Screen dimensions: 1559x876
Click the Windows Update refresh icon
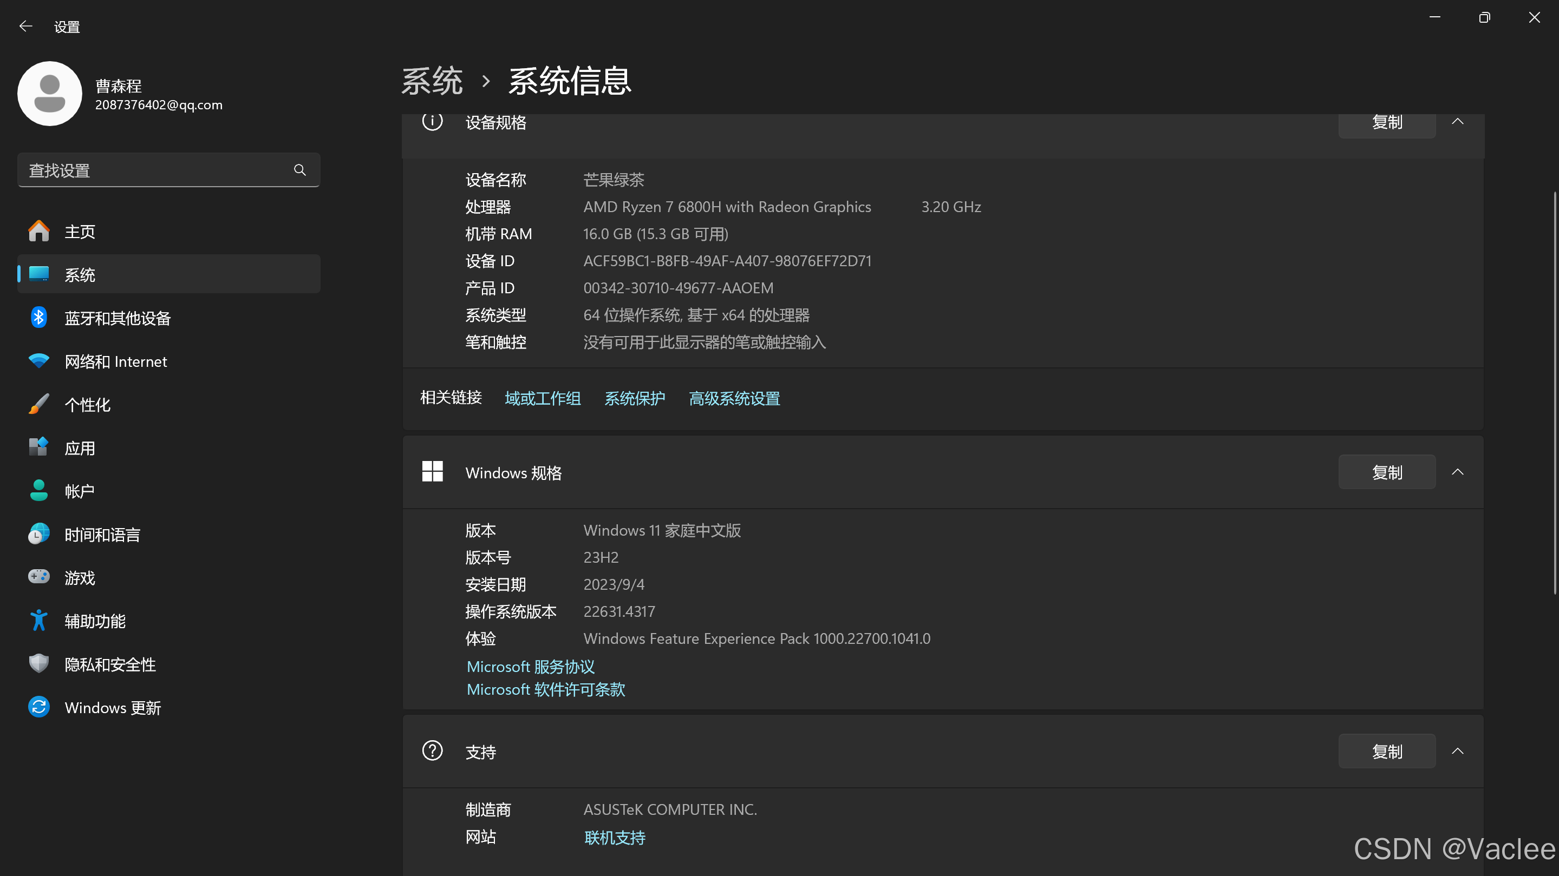coord(39,707)
